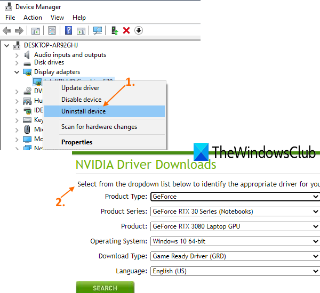Click the Monitors category icon
320x293 pixels.
point(27,139)
